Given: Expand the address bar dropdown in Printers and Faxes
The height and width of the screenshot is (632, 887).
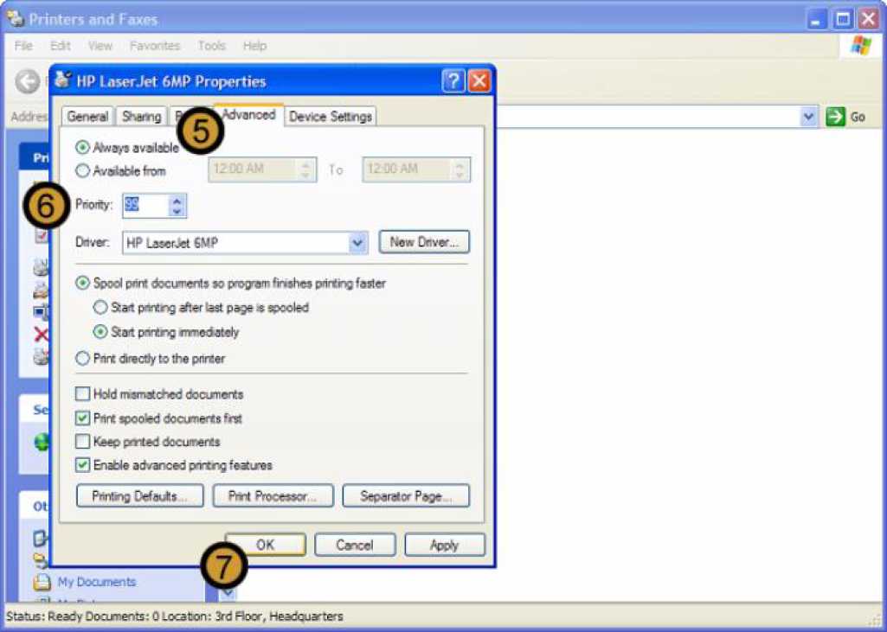Looking at the screenshot, I should [808, 117].
